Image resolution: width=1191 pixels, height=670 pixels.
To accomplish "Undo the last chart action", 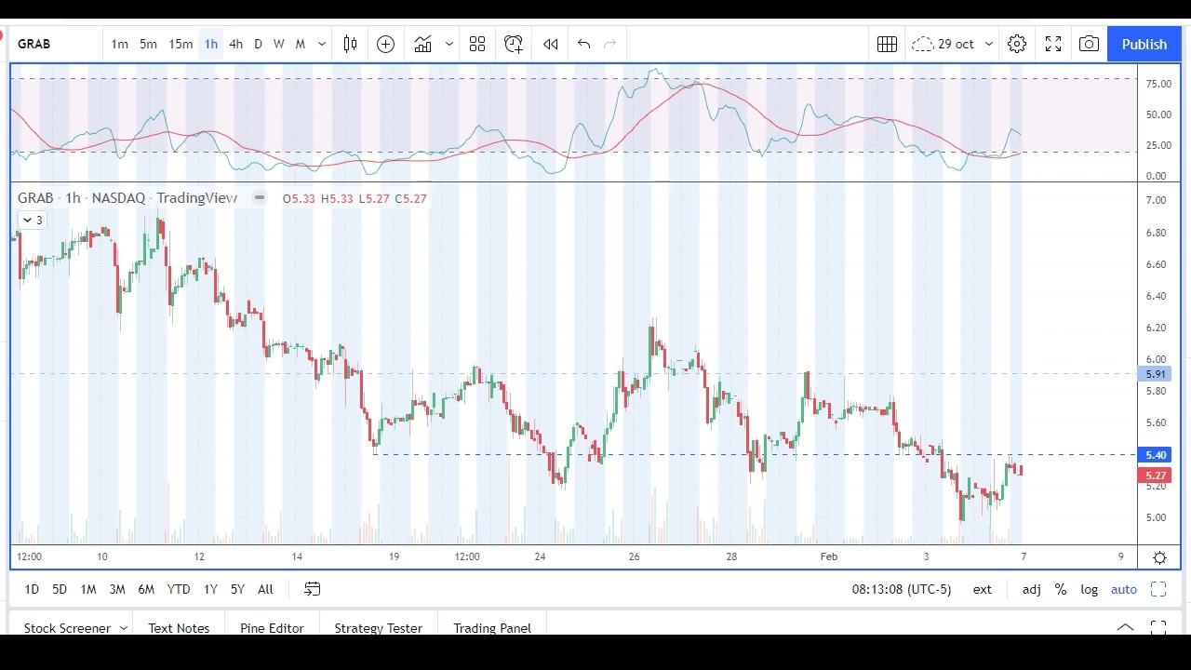I will [583, 44].
